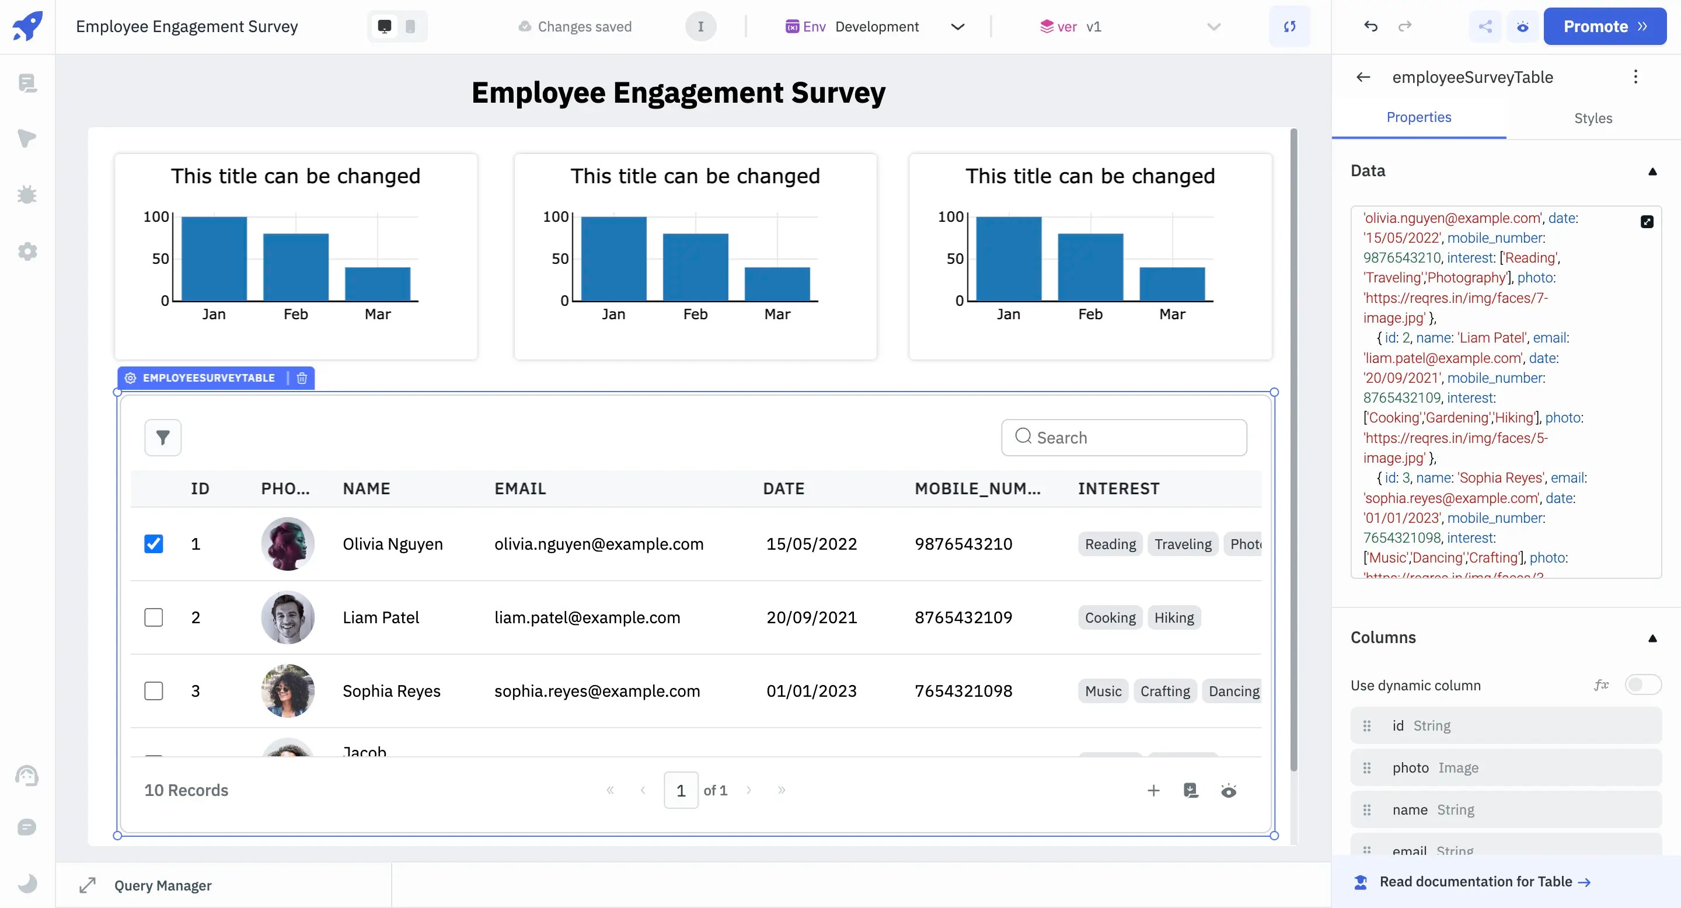Check the checkbox on Liam Patel's row
This screenshot has height=908, width=1681.
154,617
